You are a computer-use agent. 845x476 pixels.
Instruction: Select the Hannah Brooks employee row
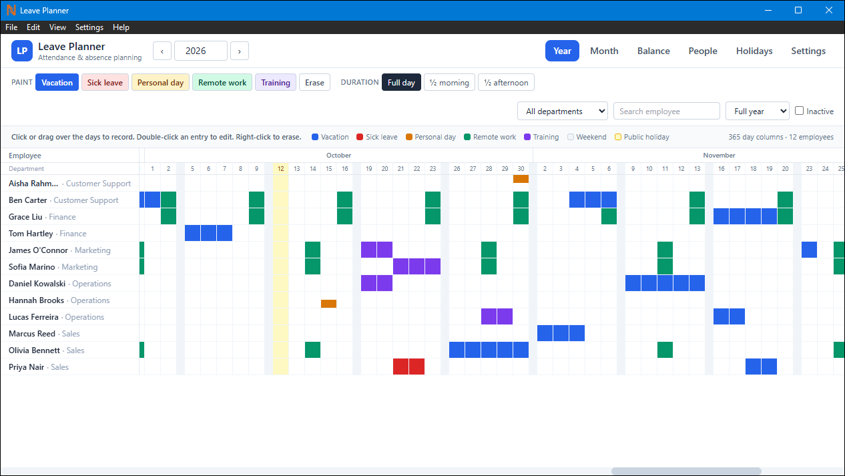pos(70,300)
